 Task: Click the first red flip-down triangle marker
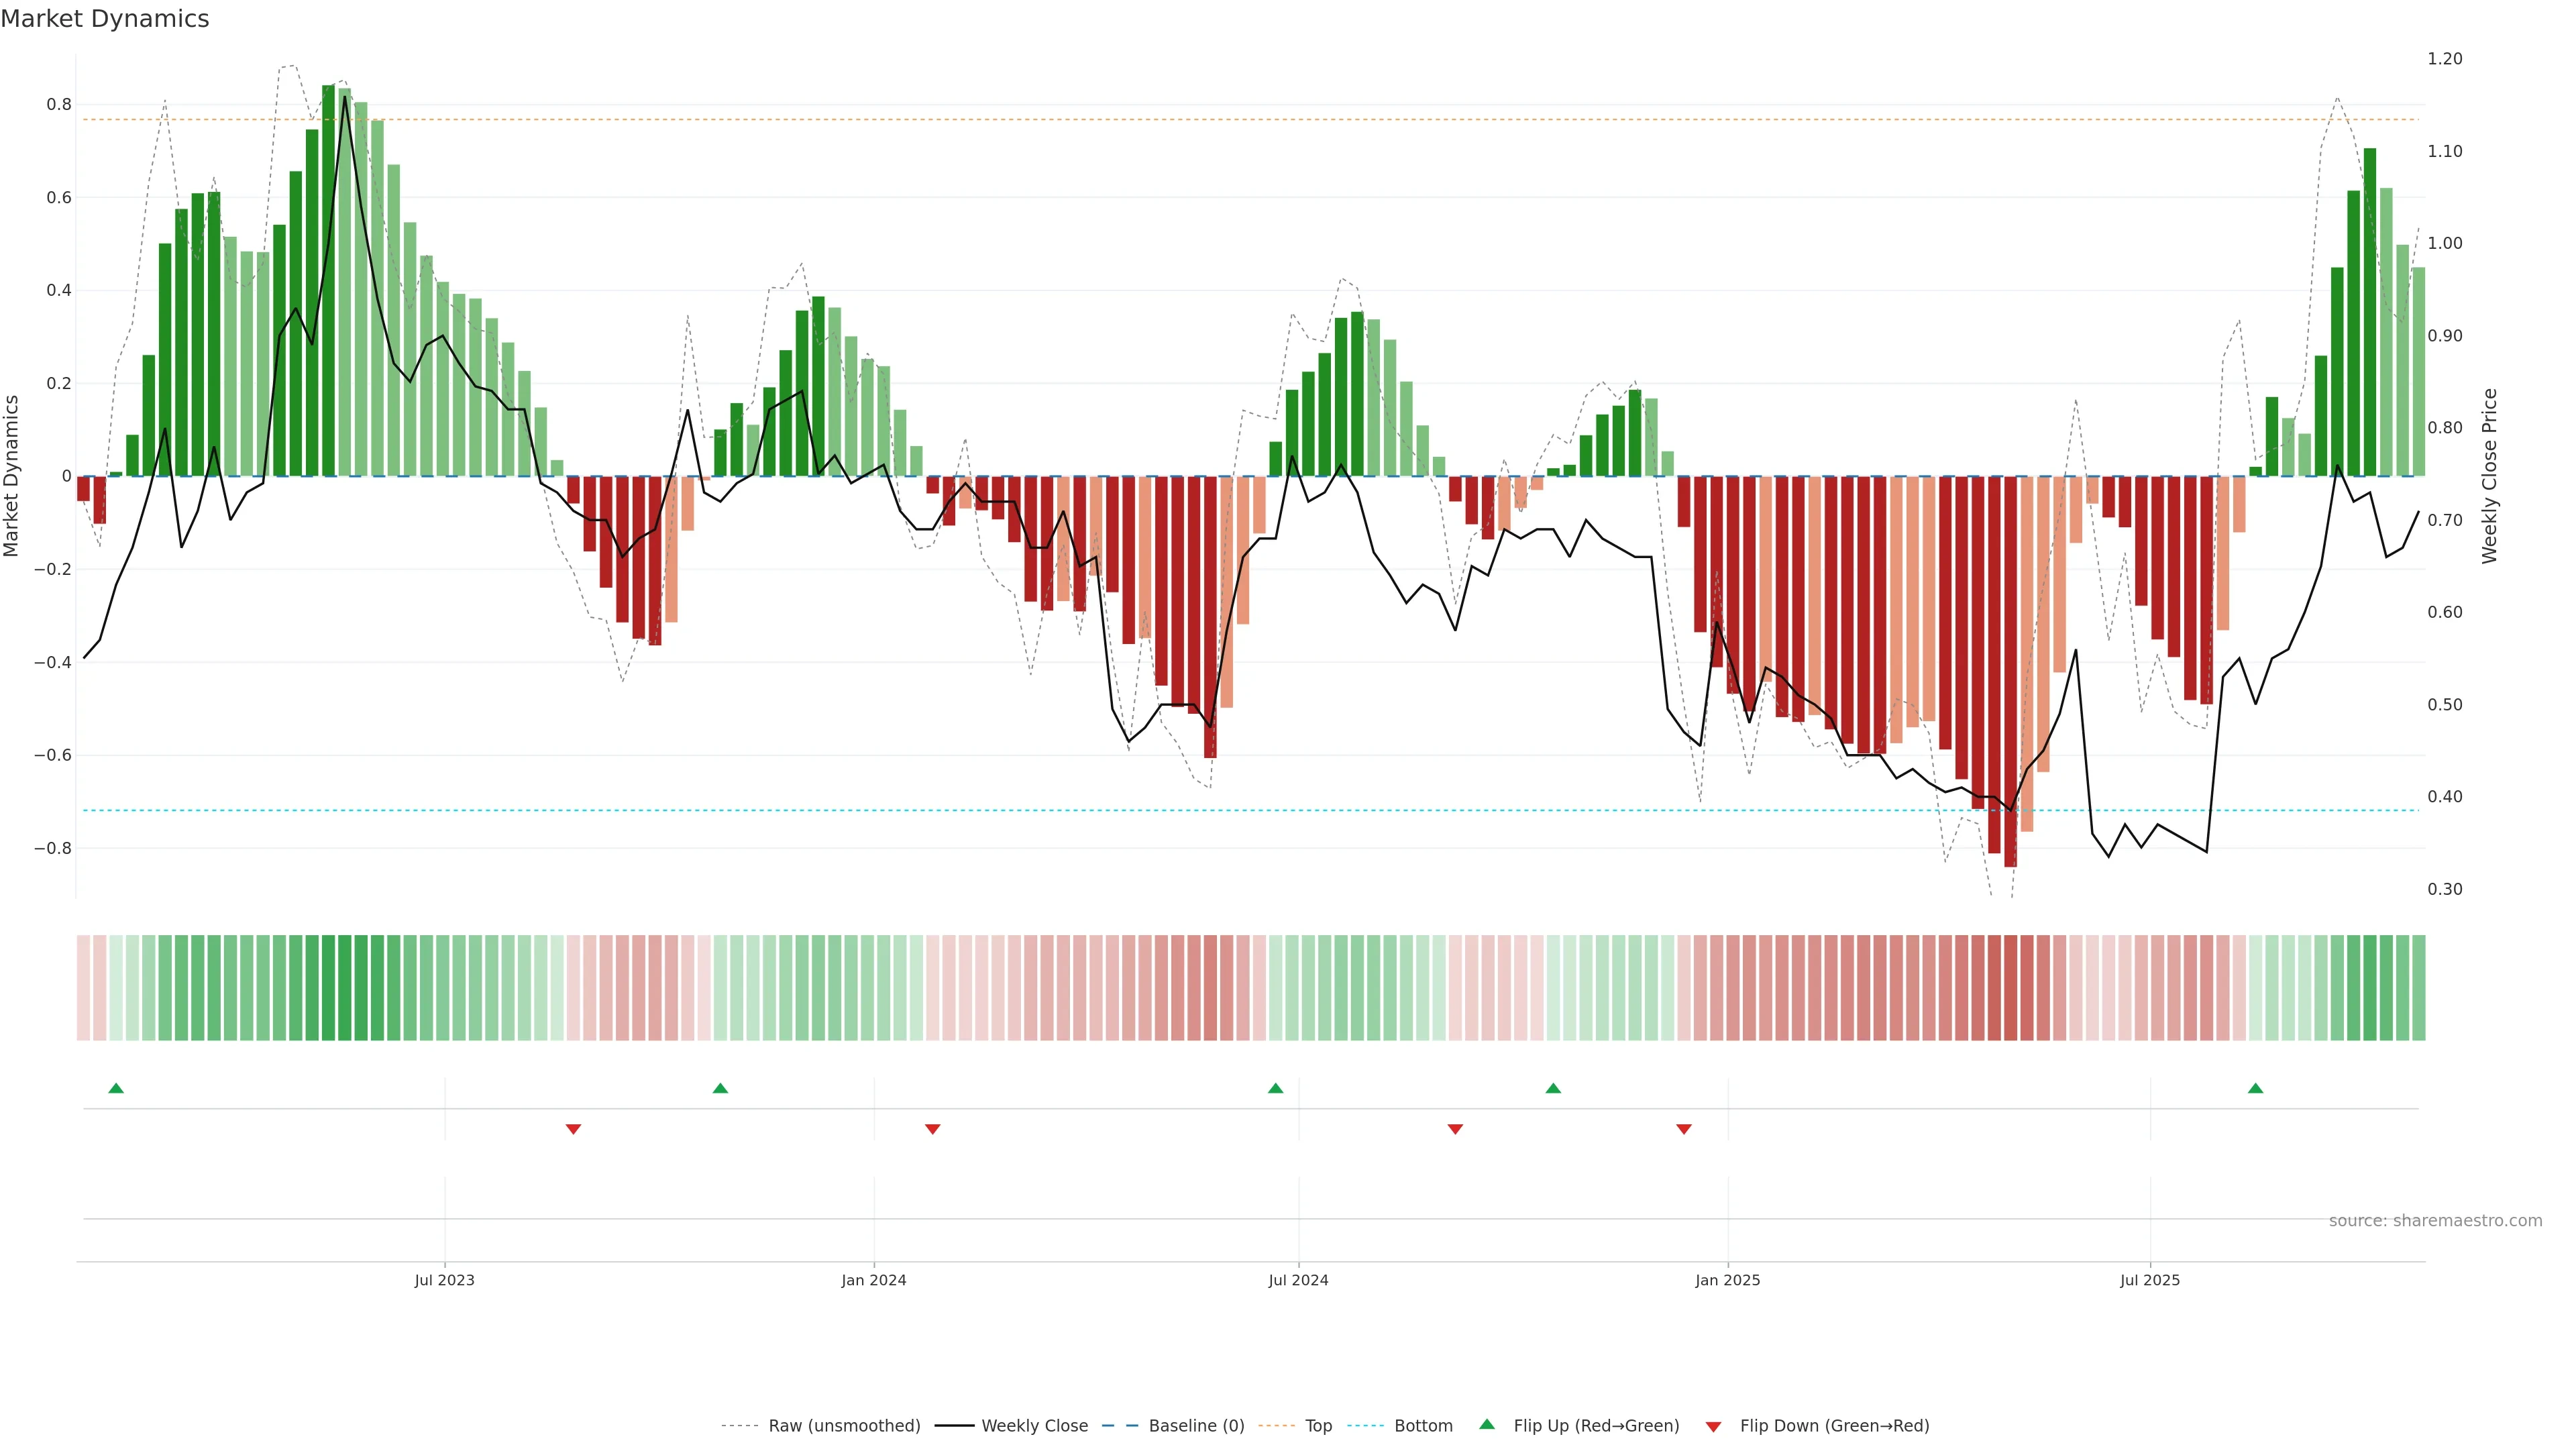[x=573, y=1129]
